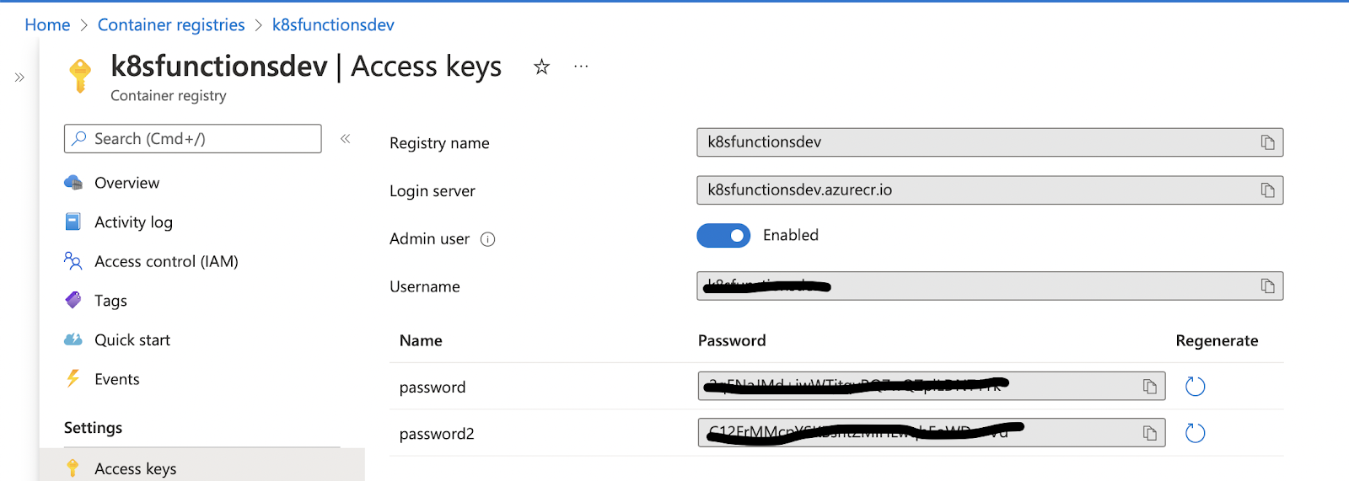
Task: Copy the Username field value
Action: [x=1267, y=286]
